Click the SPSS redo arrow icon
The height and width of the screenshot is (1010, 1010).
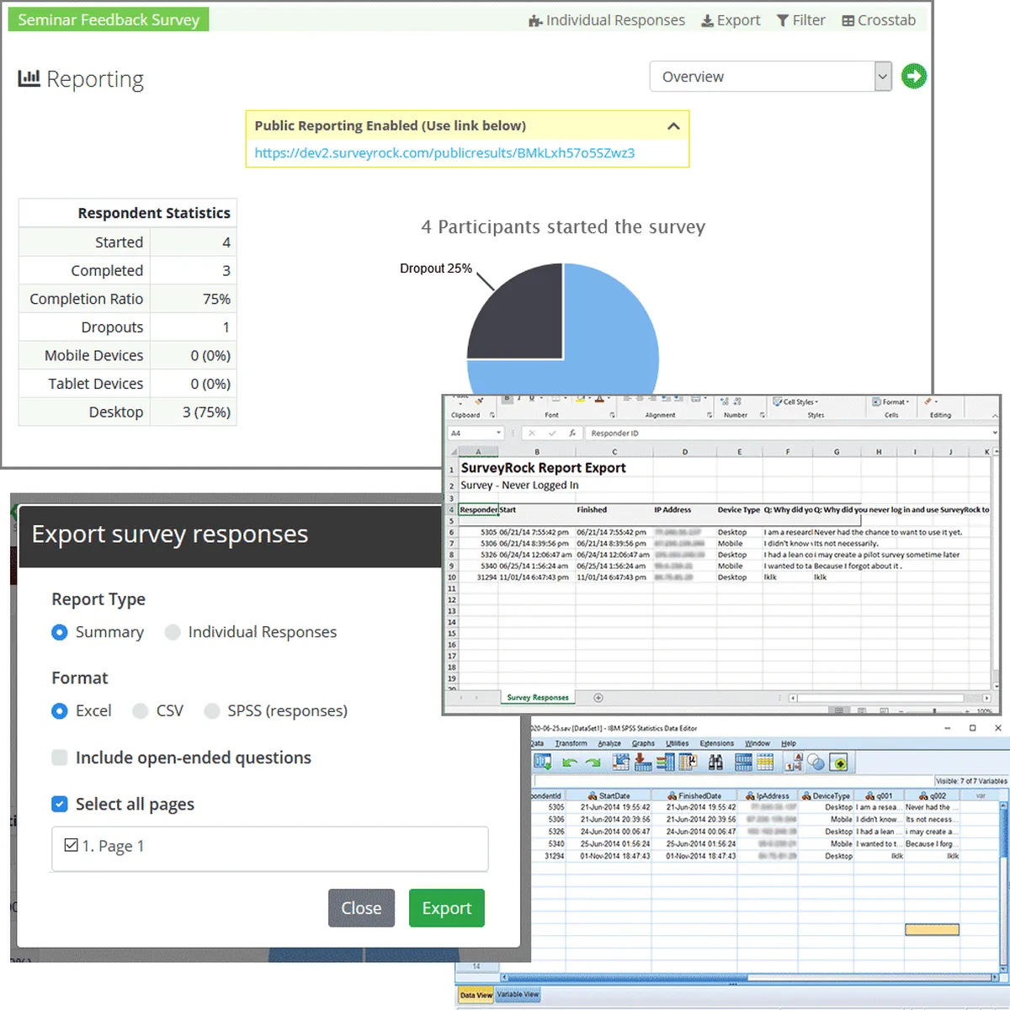pos(593,763)
